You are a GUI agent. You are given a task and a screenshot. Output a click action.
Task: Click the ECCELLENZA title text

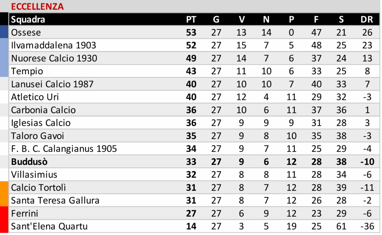pos(37,6)
